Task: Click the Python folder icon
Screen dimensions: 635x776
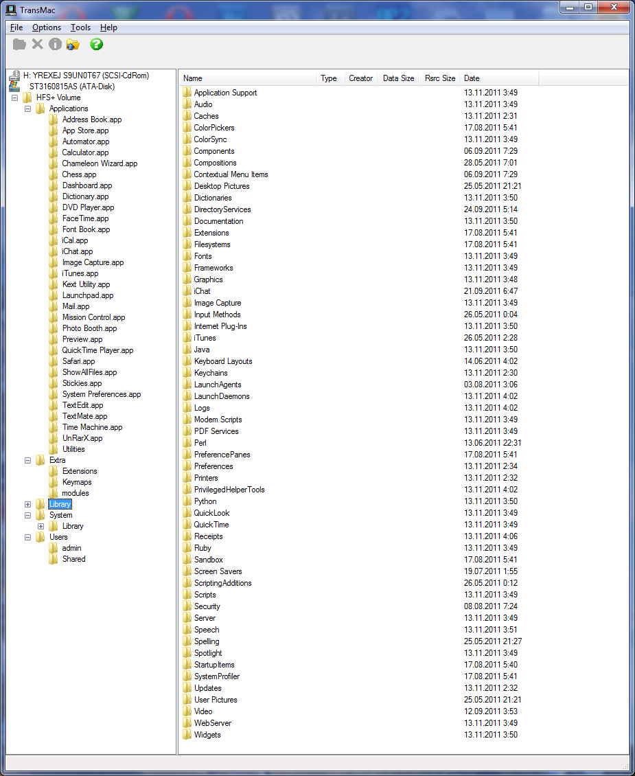Action: coord(187,501)
